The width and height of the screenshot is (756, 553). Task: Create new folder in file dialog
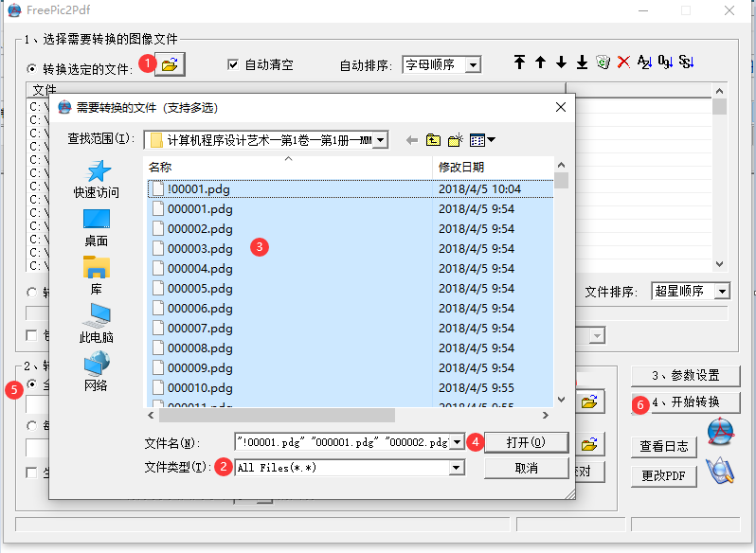point(455,140)
